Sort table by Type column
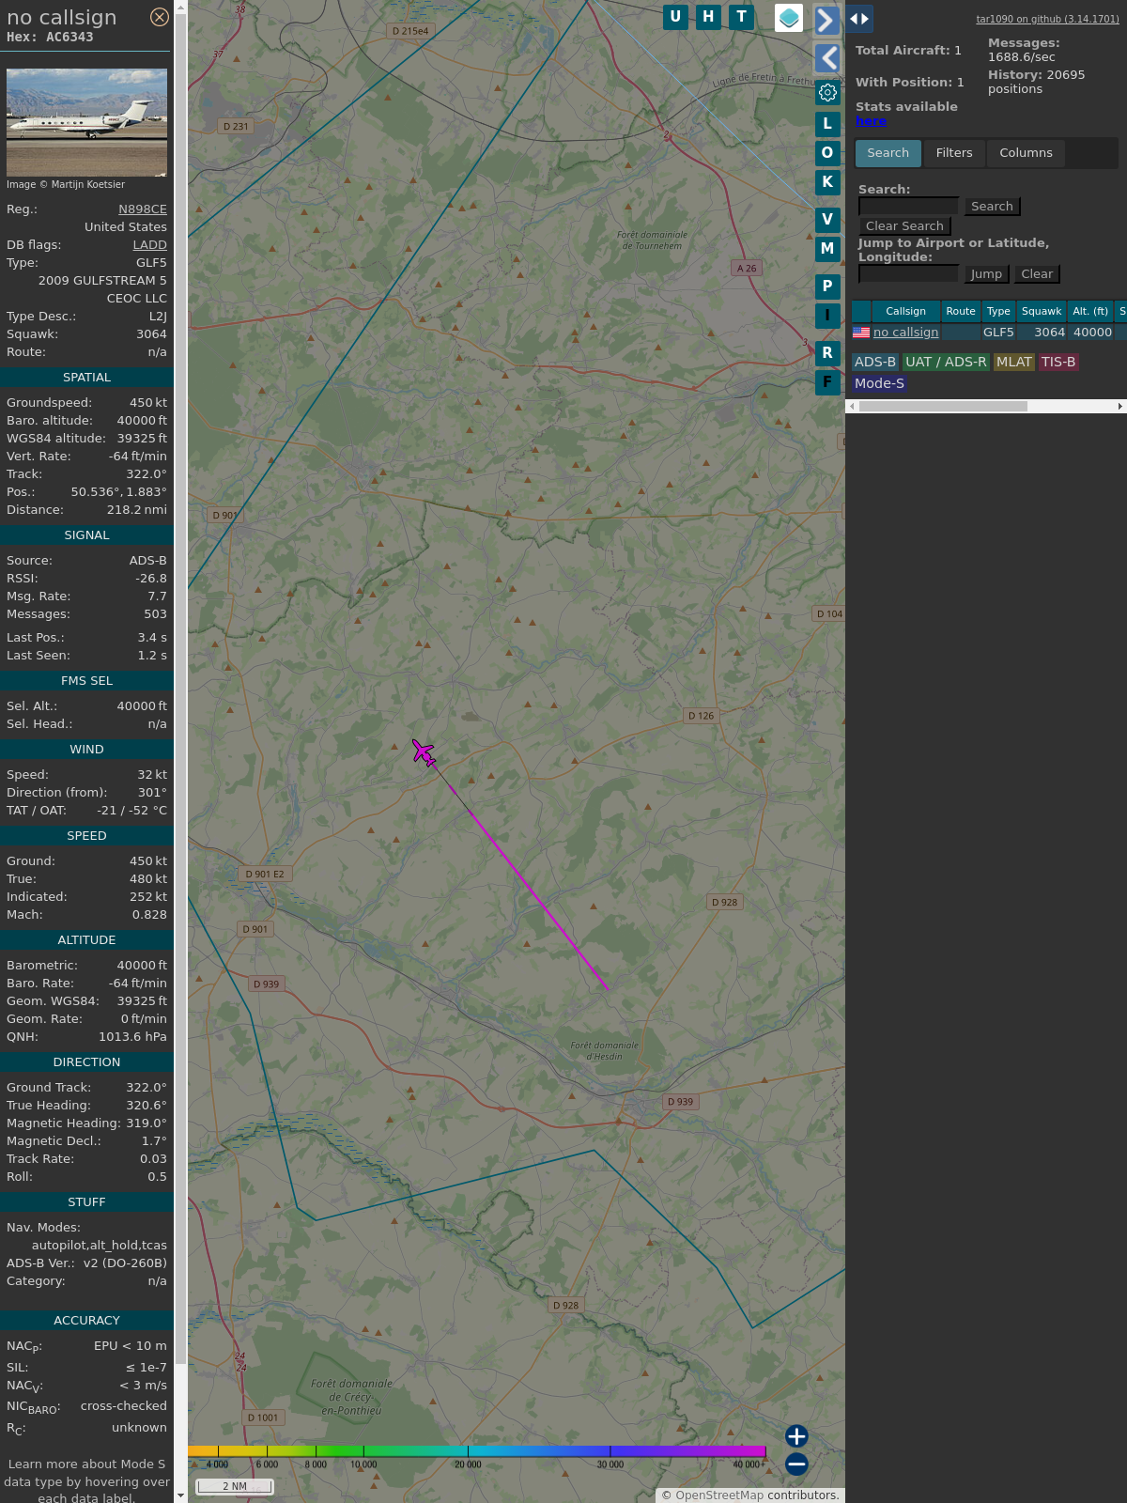The image size is (1127, 1503). click(998, 312)
